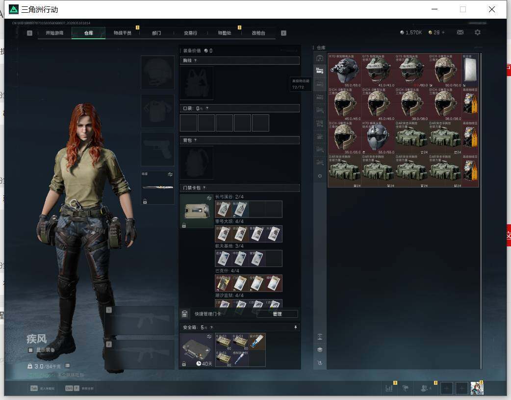Screen dimensions: 511x400
Task: Click the stash sort layers icon
Action: (320, 349)
